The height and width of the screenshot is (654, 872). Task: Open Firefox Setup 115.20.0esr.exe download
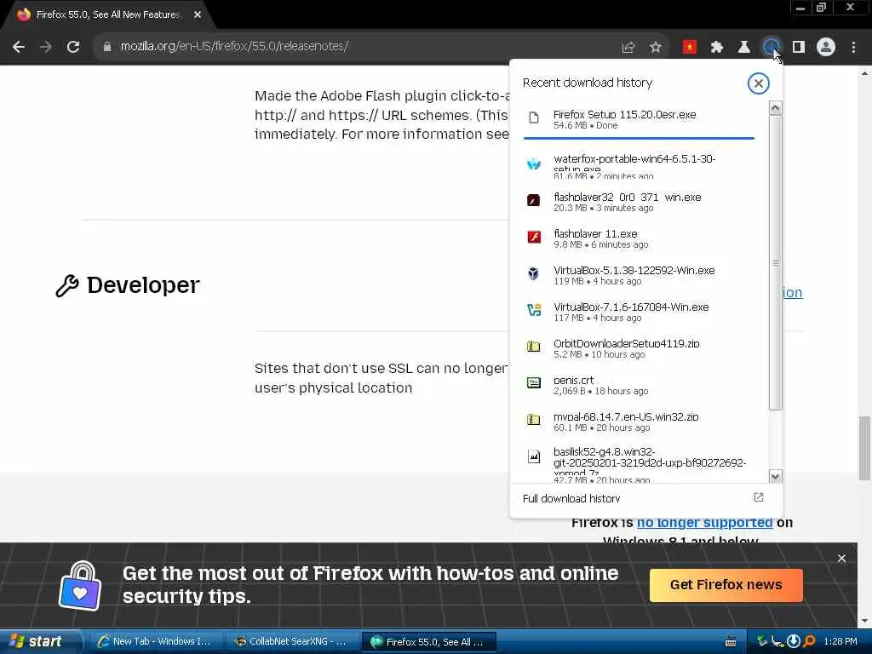click(639, 119)
